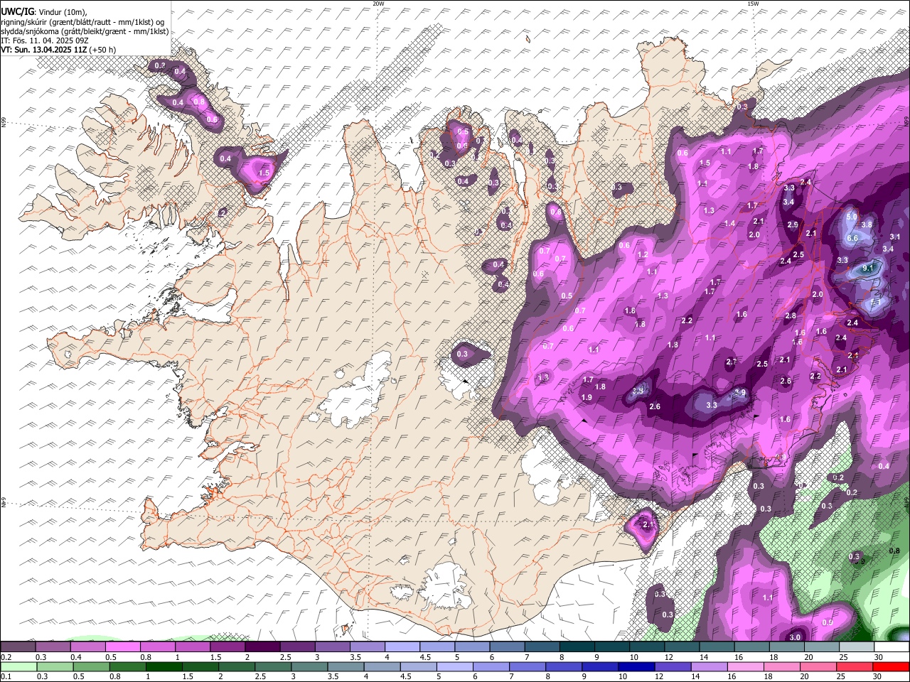Click the 0.2 label in the snow legend
The image size is (910, 682).
point(5,657)
